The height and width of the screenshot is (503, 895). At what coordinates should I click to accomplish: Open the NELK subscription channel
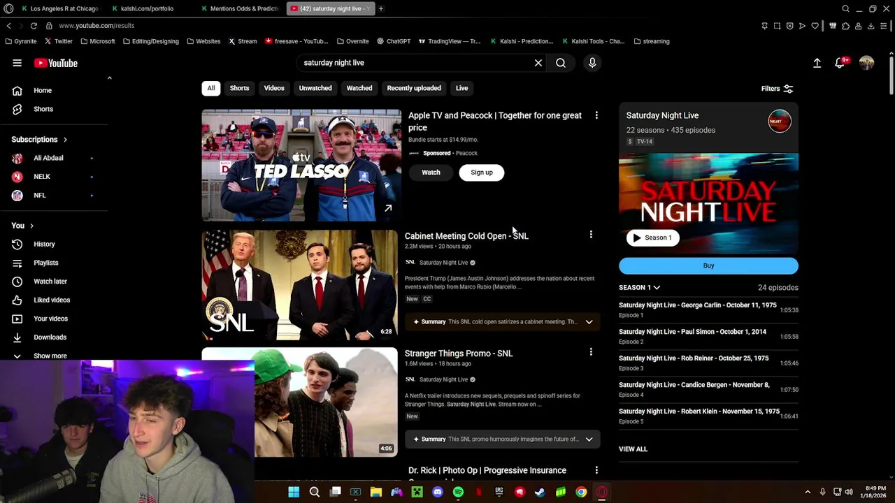pyautogui.click(x=42, y=177)
